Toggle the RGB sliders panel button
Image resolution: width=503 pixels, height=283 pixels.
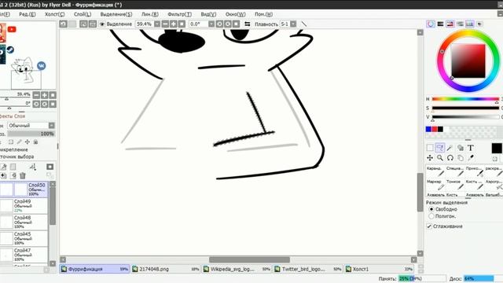click(x=440, y=24)
